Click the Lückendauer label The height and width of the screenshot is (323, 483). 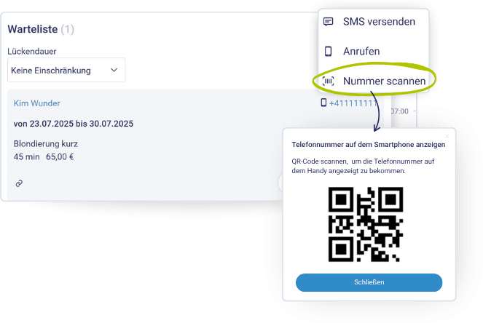pyautogui.click(x=32, y=52)
